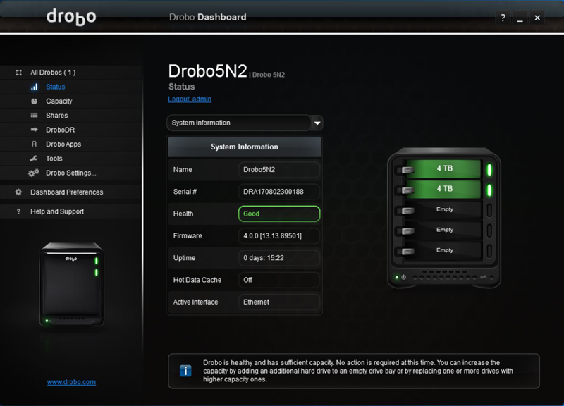Click the Serial # label

tap(185, 192)
